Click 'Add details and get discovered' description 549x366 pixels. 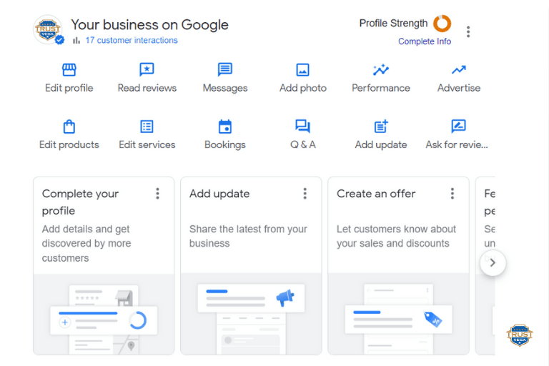[x=86, y=244]
